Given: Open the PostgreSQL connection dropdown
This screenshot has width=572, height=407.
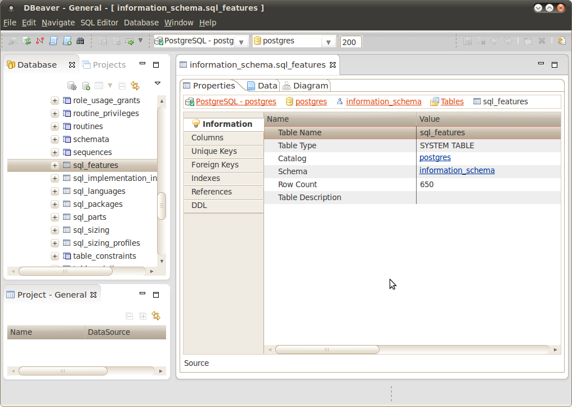Looking at the screenshot, I should pyautogui.click(x=241, y=42).
